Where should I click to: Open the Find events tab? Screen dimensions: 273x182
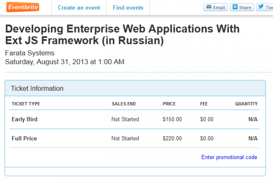128,8
